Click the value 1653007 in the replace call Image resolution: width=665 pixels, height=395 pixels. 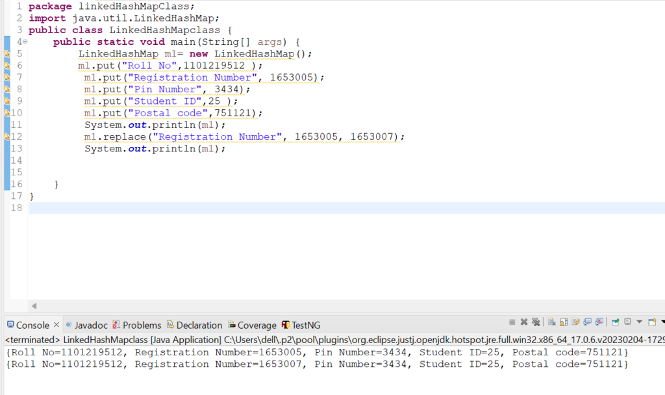tap(371, 137)
